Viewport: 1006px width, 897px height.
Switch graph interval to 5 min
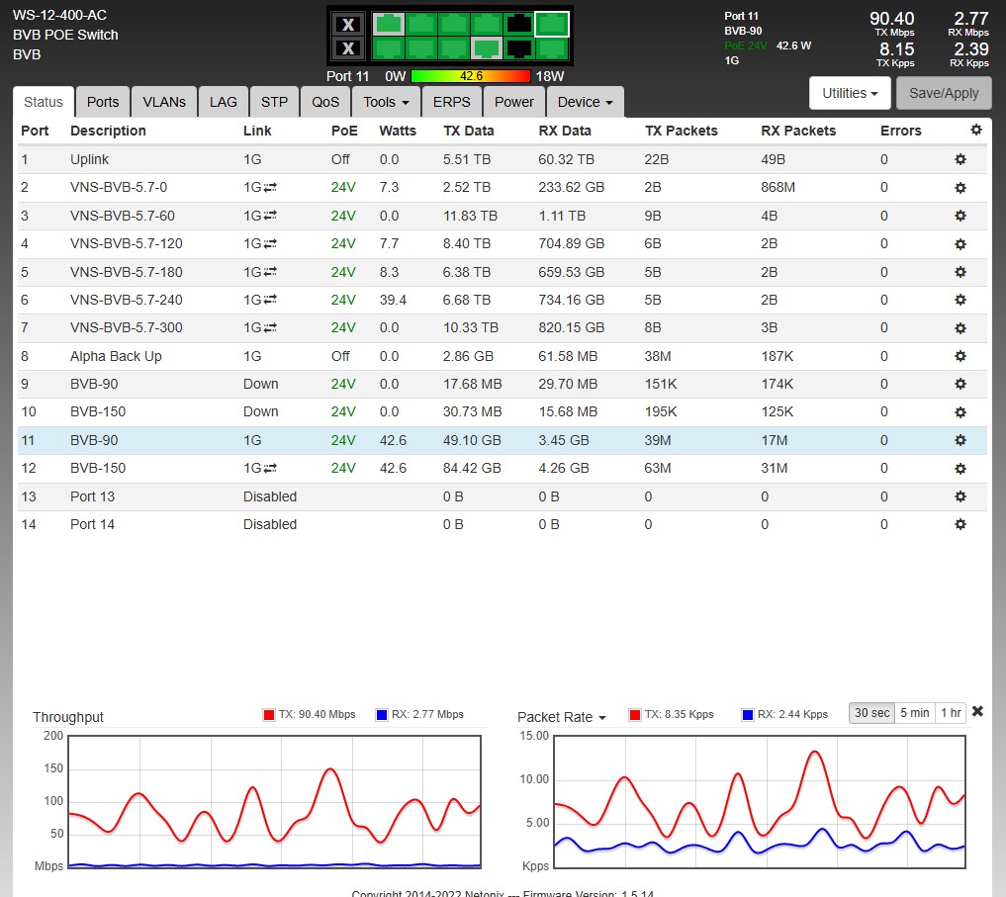[x=915, y=713]
